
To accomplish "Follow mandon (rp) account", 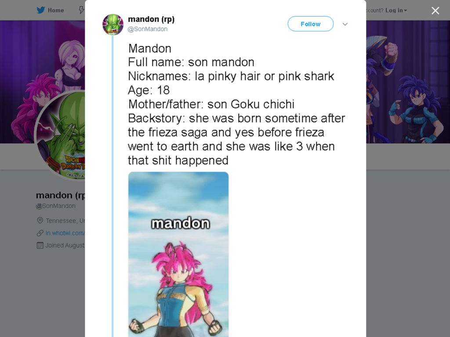I will pos(311,24).
